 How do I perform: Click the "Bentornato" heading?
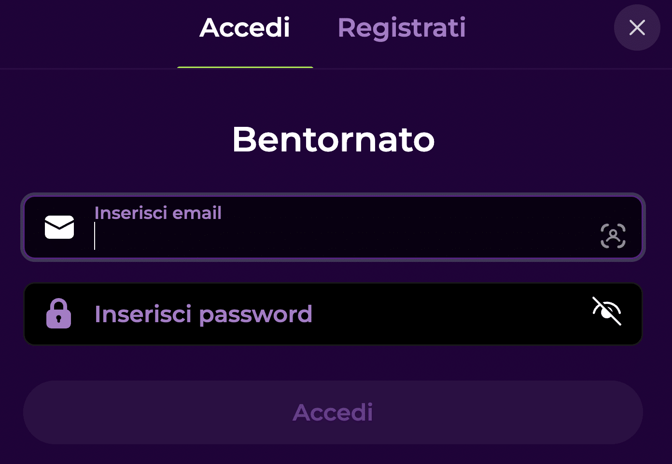[333, 140]
